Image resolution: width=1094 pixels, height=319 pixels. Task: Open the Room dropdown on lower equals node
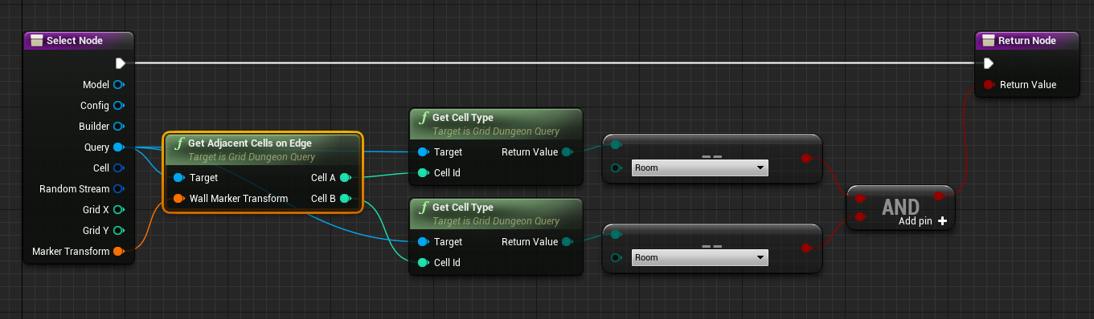[x=699, y=257]
